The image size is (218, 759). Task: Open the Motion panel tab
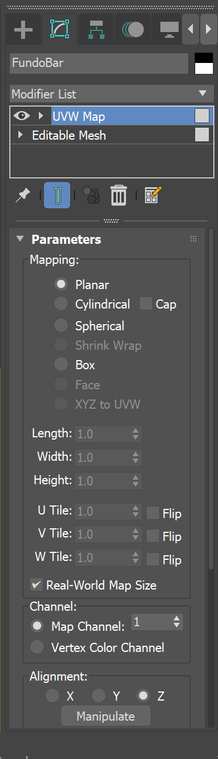pos(132,29)
